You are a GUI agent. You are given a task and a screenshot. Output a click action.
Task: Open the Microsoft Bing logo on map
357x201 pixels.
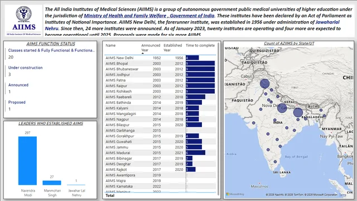click(x=235, y=194)
